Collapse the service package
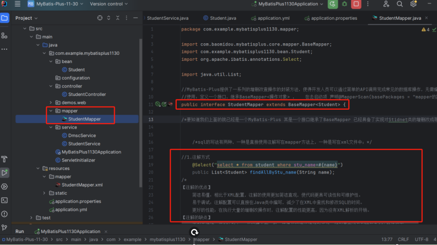This screenshot has height=245, width=437. [x=51, y=128]
